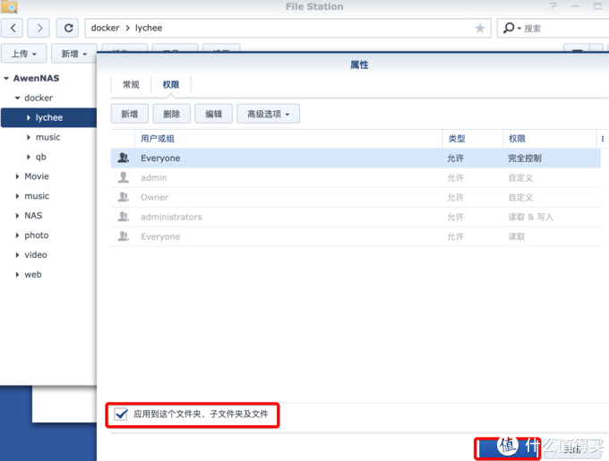The height and width of the screenshot is (461, 609).
Task: Select the admin permission row
Action: click(356, 178)
